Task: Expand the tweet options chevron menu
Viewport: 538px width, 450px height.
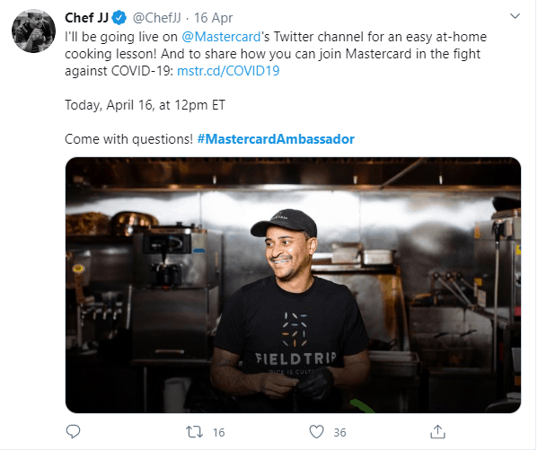Action: [x=515, y=16]
